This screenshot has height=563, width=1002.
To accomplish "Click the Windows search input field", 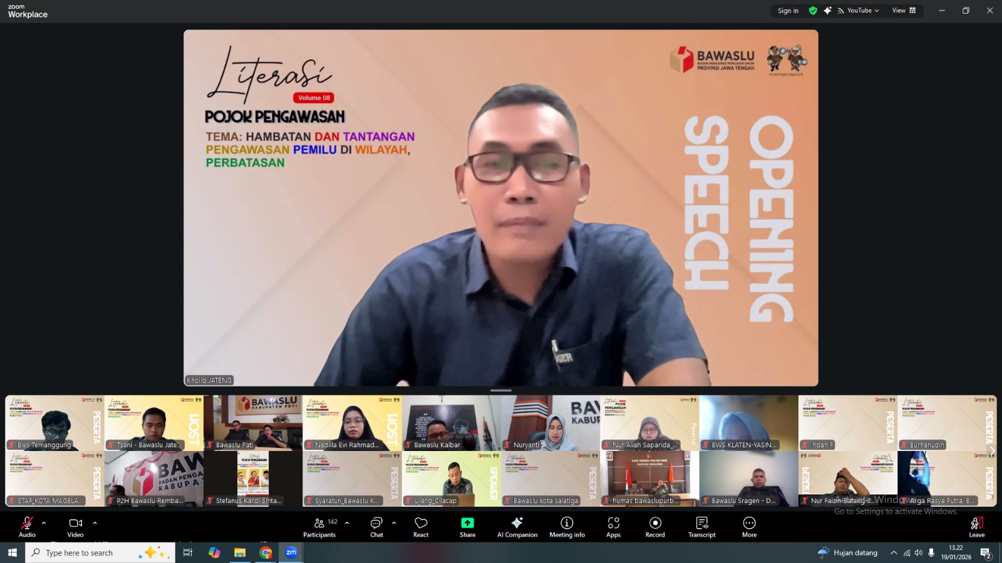I will 100,552.
